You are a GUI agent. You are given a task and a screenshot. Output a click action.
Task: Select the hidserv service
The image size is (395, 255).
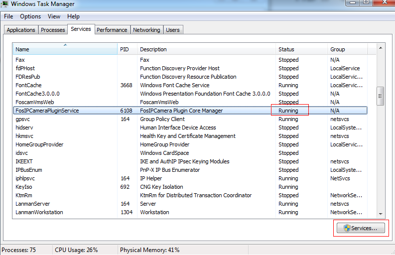click(24, 127)
